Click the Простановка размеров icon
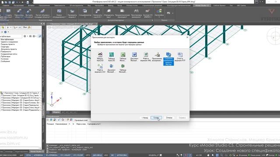Screen dimensions: 280x157 pos(136,14)
